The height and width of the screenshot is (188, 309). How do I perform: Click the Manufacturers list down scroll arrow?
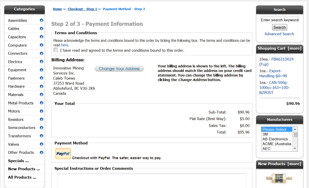point(295,149)
